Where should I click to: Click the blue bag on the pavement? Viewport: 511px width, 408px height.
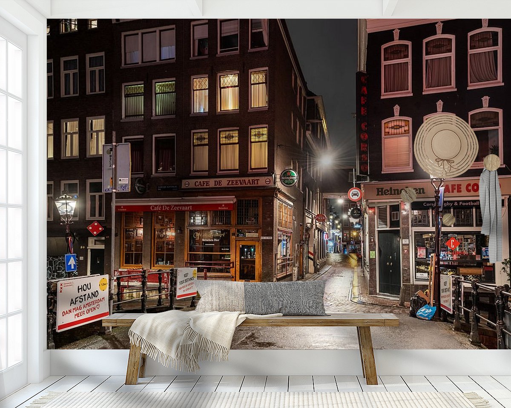(426, 312)
